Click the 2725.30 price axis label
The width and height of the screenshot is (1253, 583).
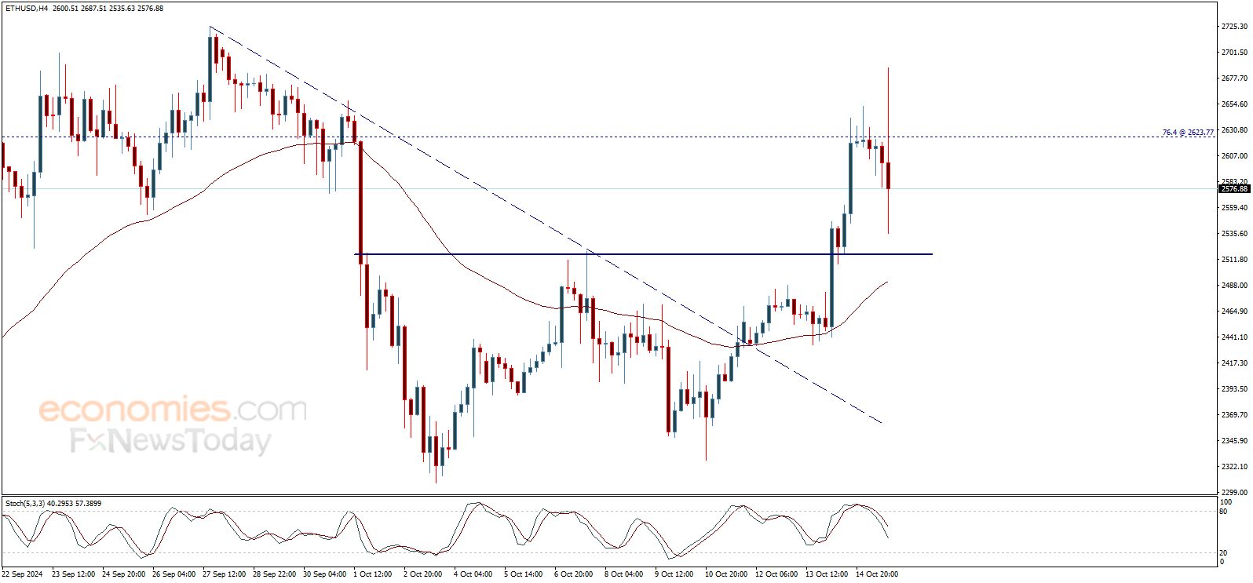pyautogui.click(x=1234, y=27)
